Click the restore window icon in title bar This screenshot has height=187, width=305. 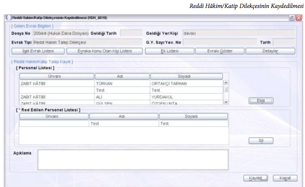pyautogui.click(x=292, y=18)
